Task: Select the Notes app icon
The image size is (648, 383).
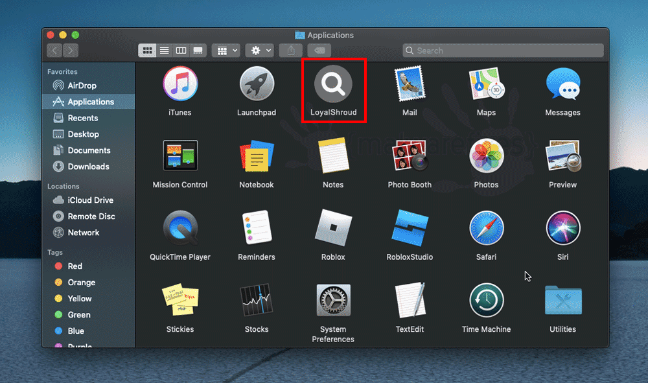Action: click(333, 156)
